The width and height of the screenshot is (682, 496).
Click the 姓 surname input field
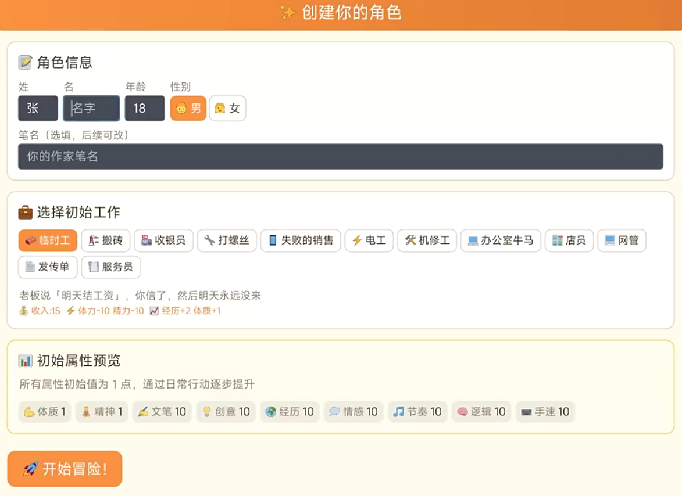37,108
